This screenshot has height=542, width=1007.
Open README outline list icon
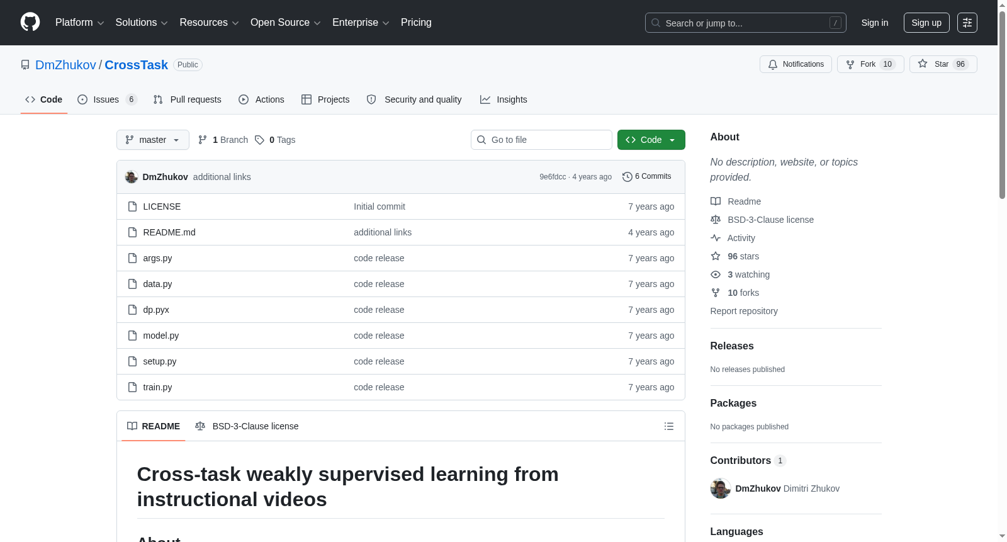pos(669,426)
